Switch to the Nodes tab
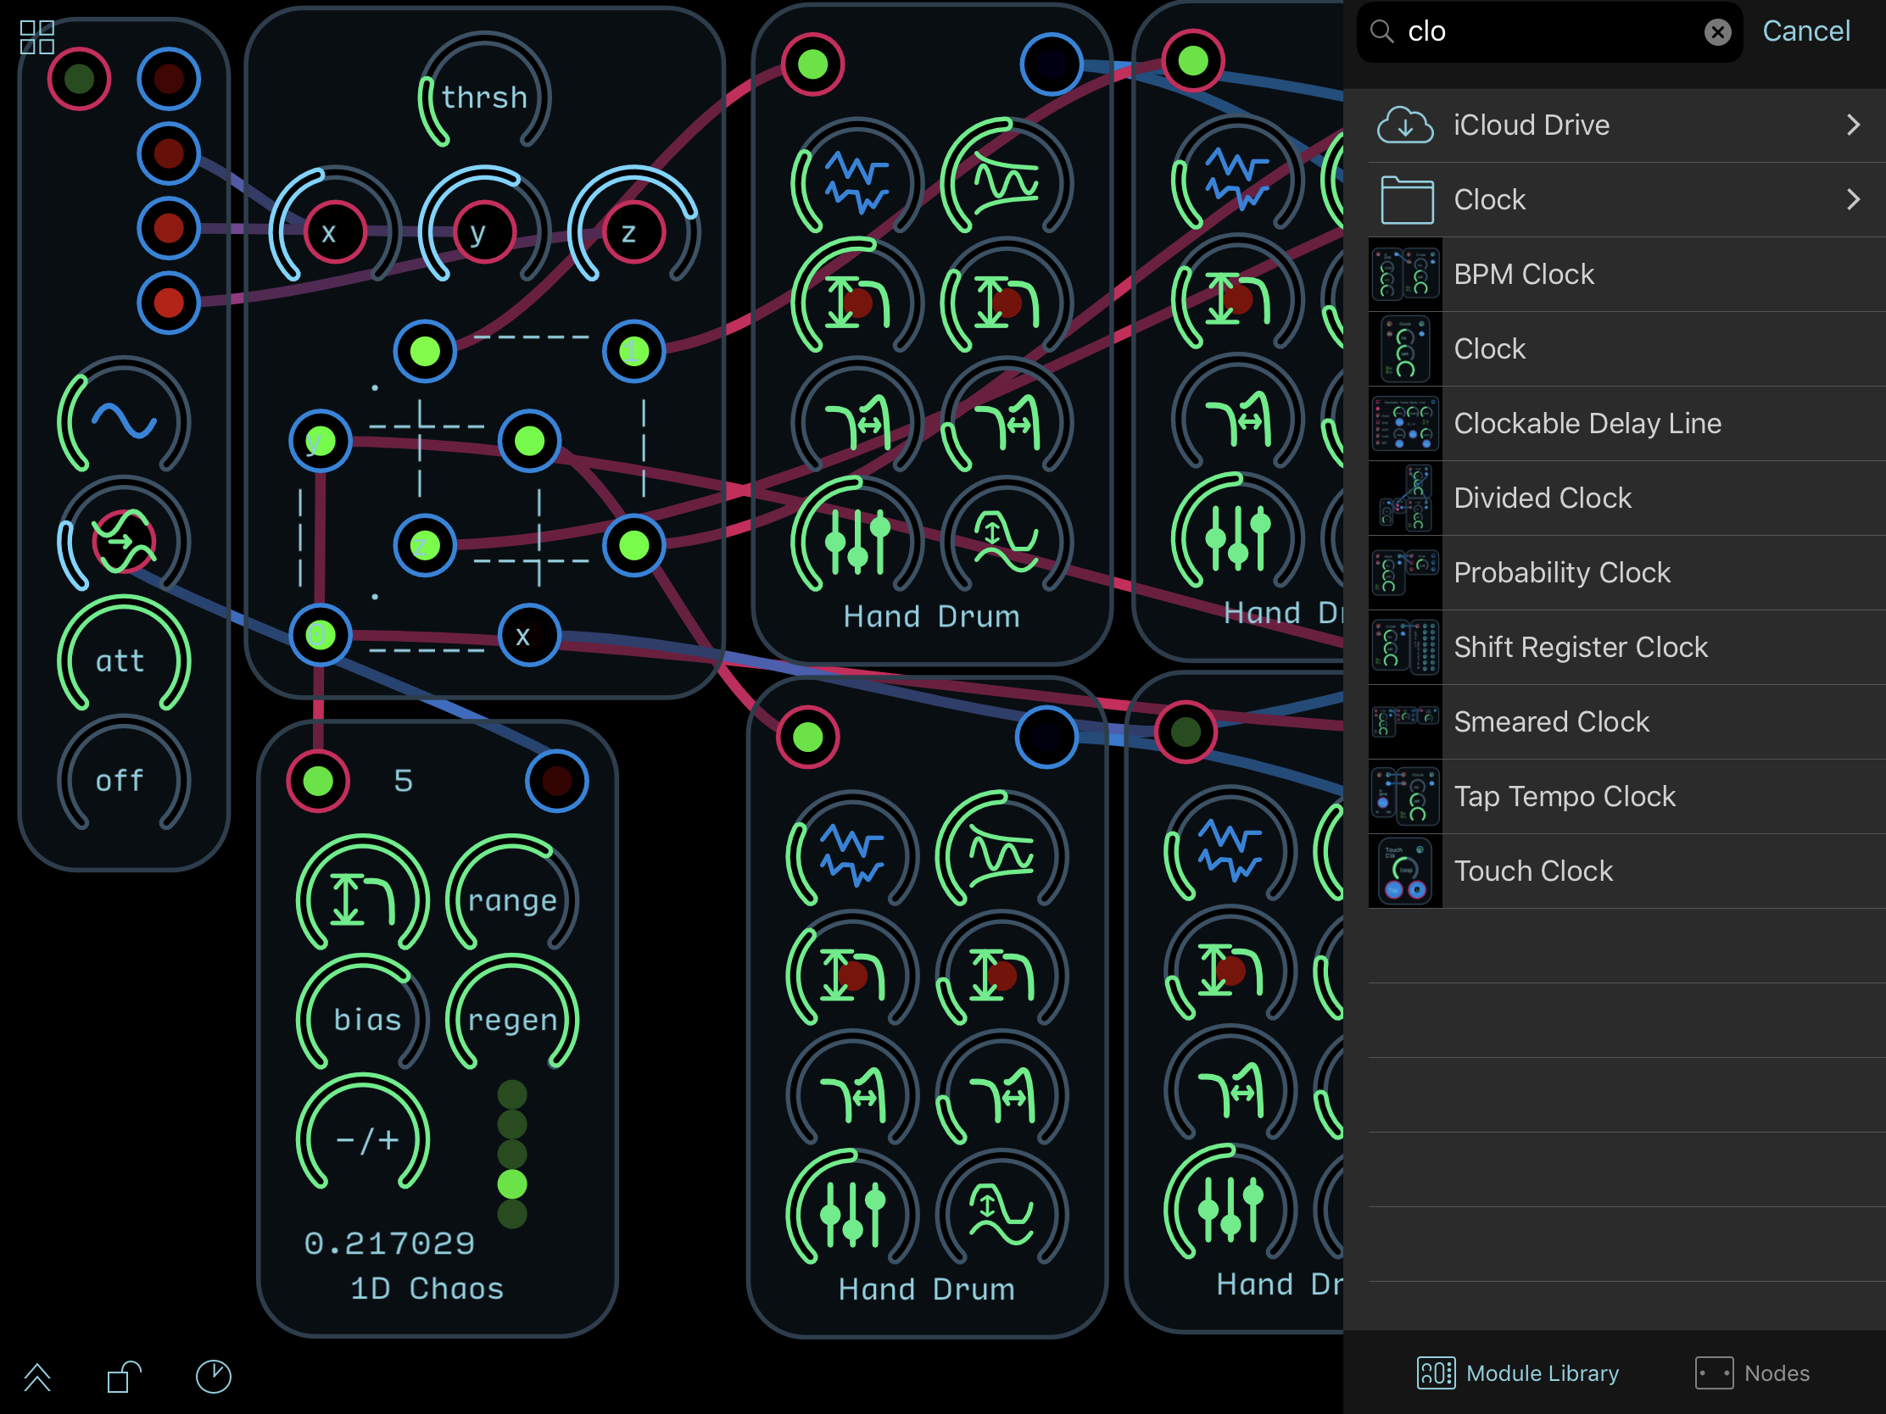 pos(1753,1373)
